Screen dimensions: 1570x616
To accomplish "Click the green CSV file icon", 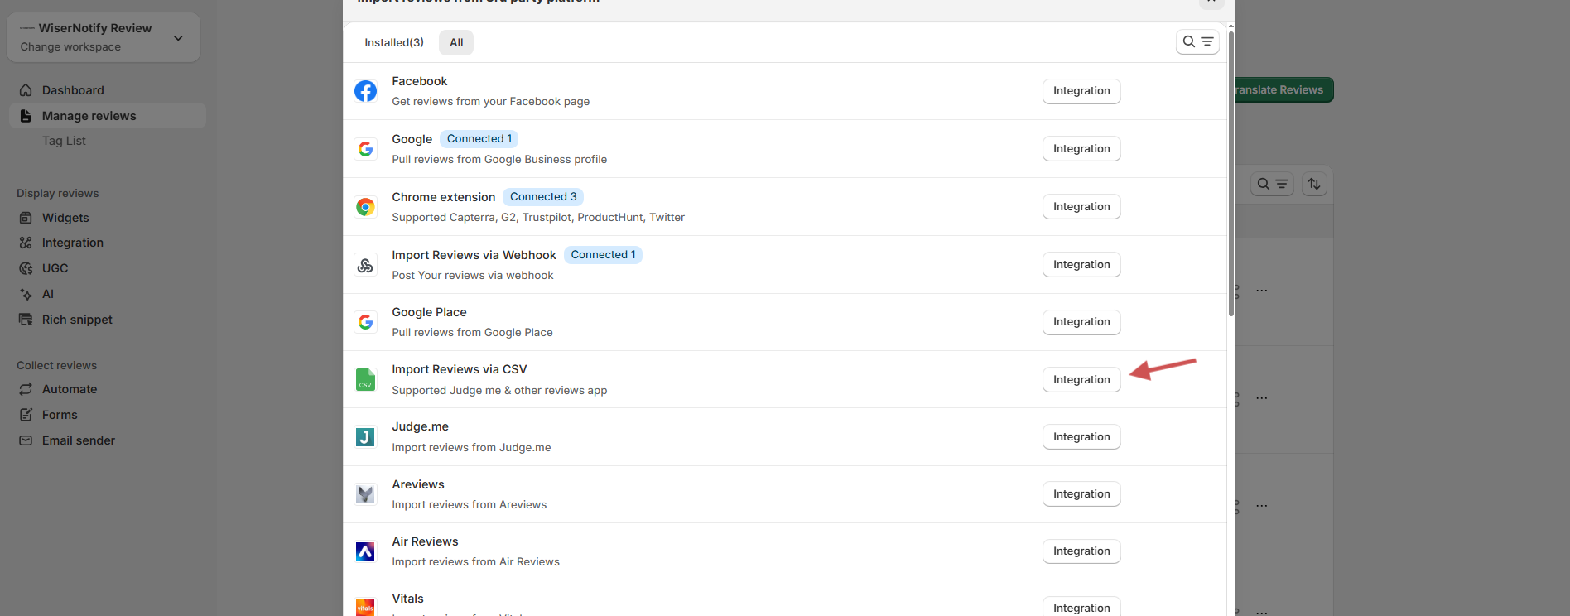I will coord(365,380).
